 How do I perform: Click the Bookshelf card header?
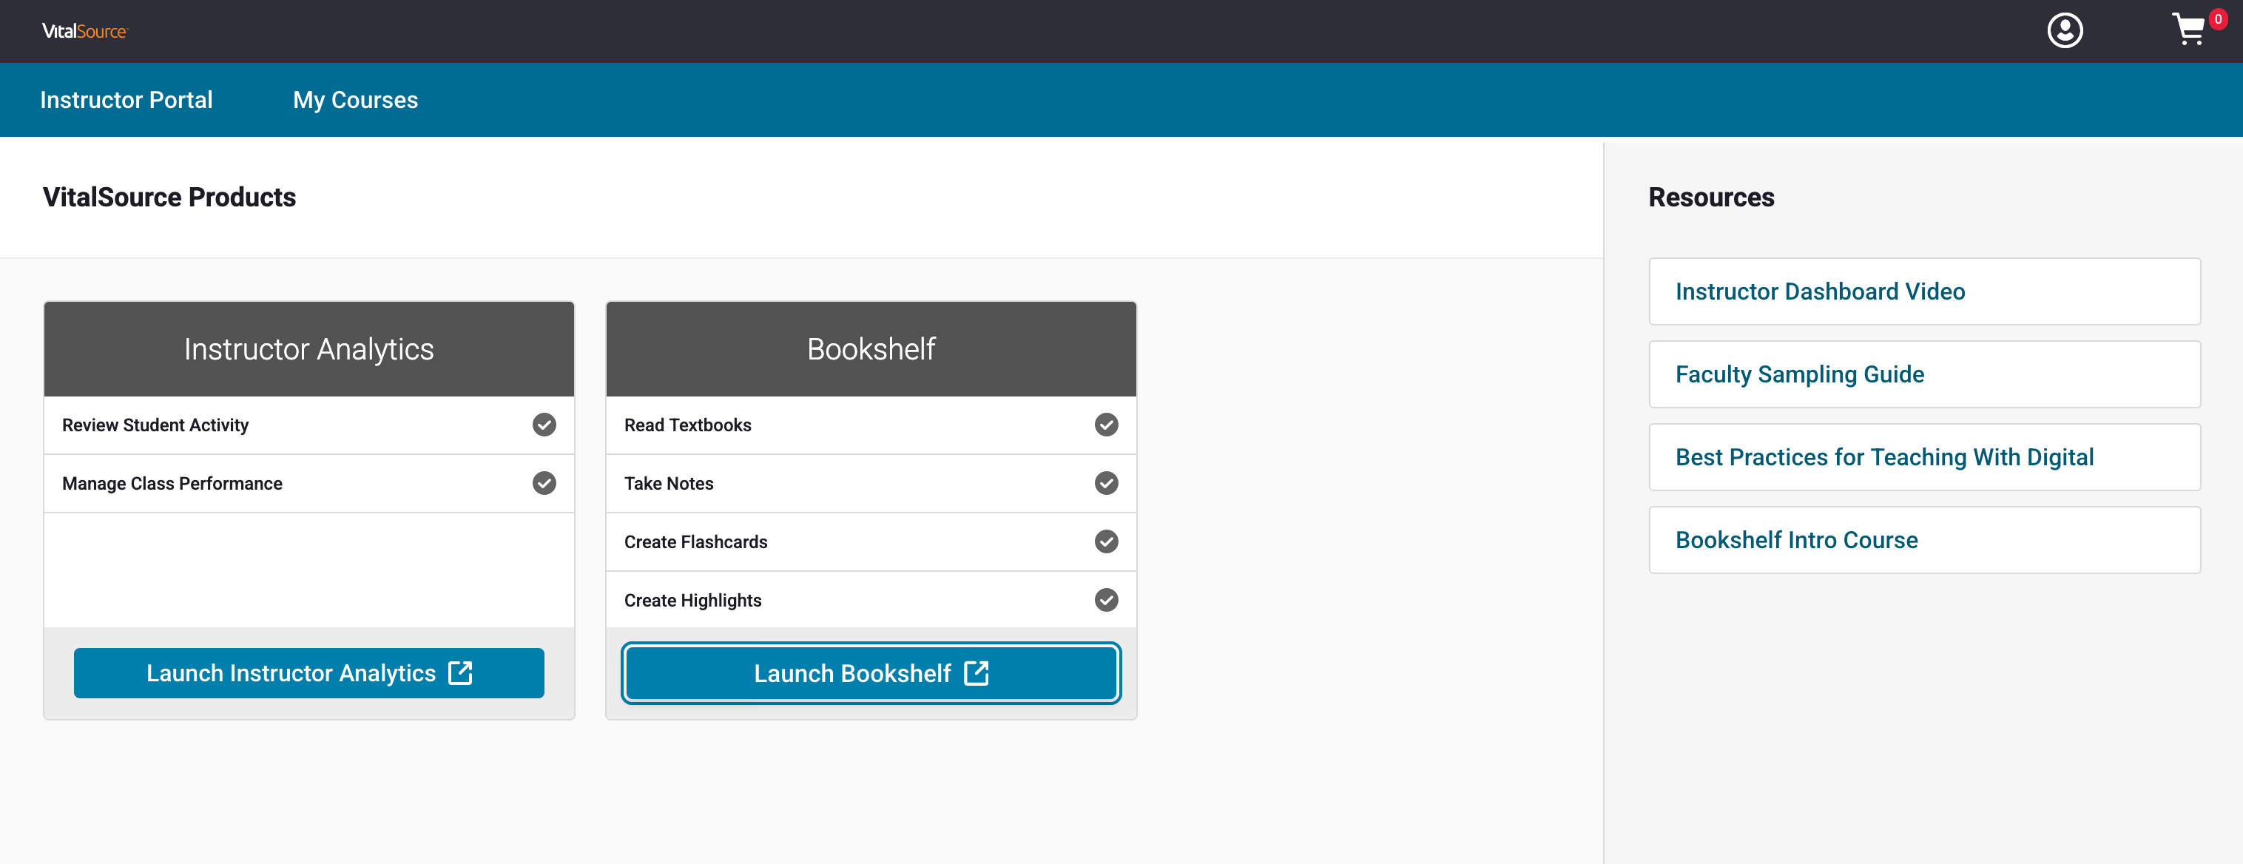click(871, 349)
